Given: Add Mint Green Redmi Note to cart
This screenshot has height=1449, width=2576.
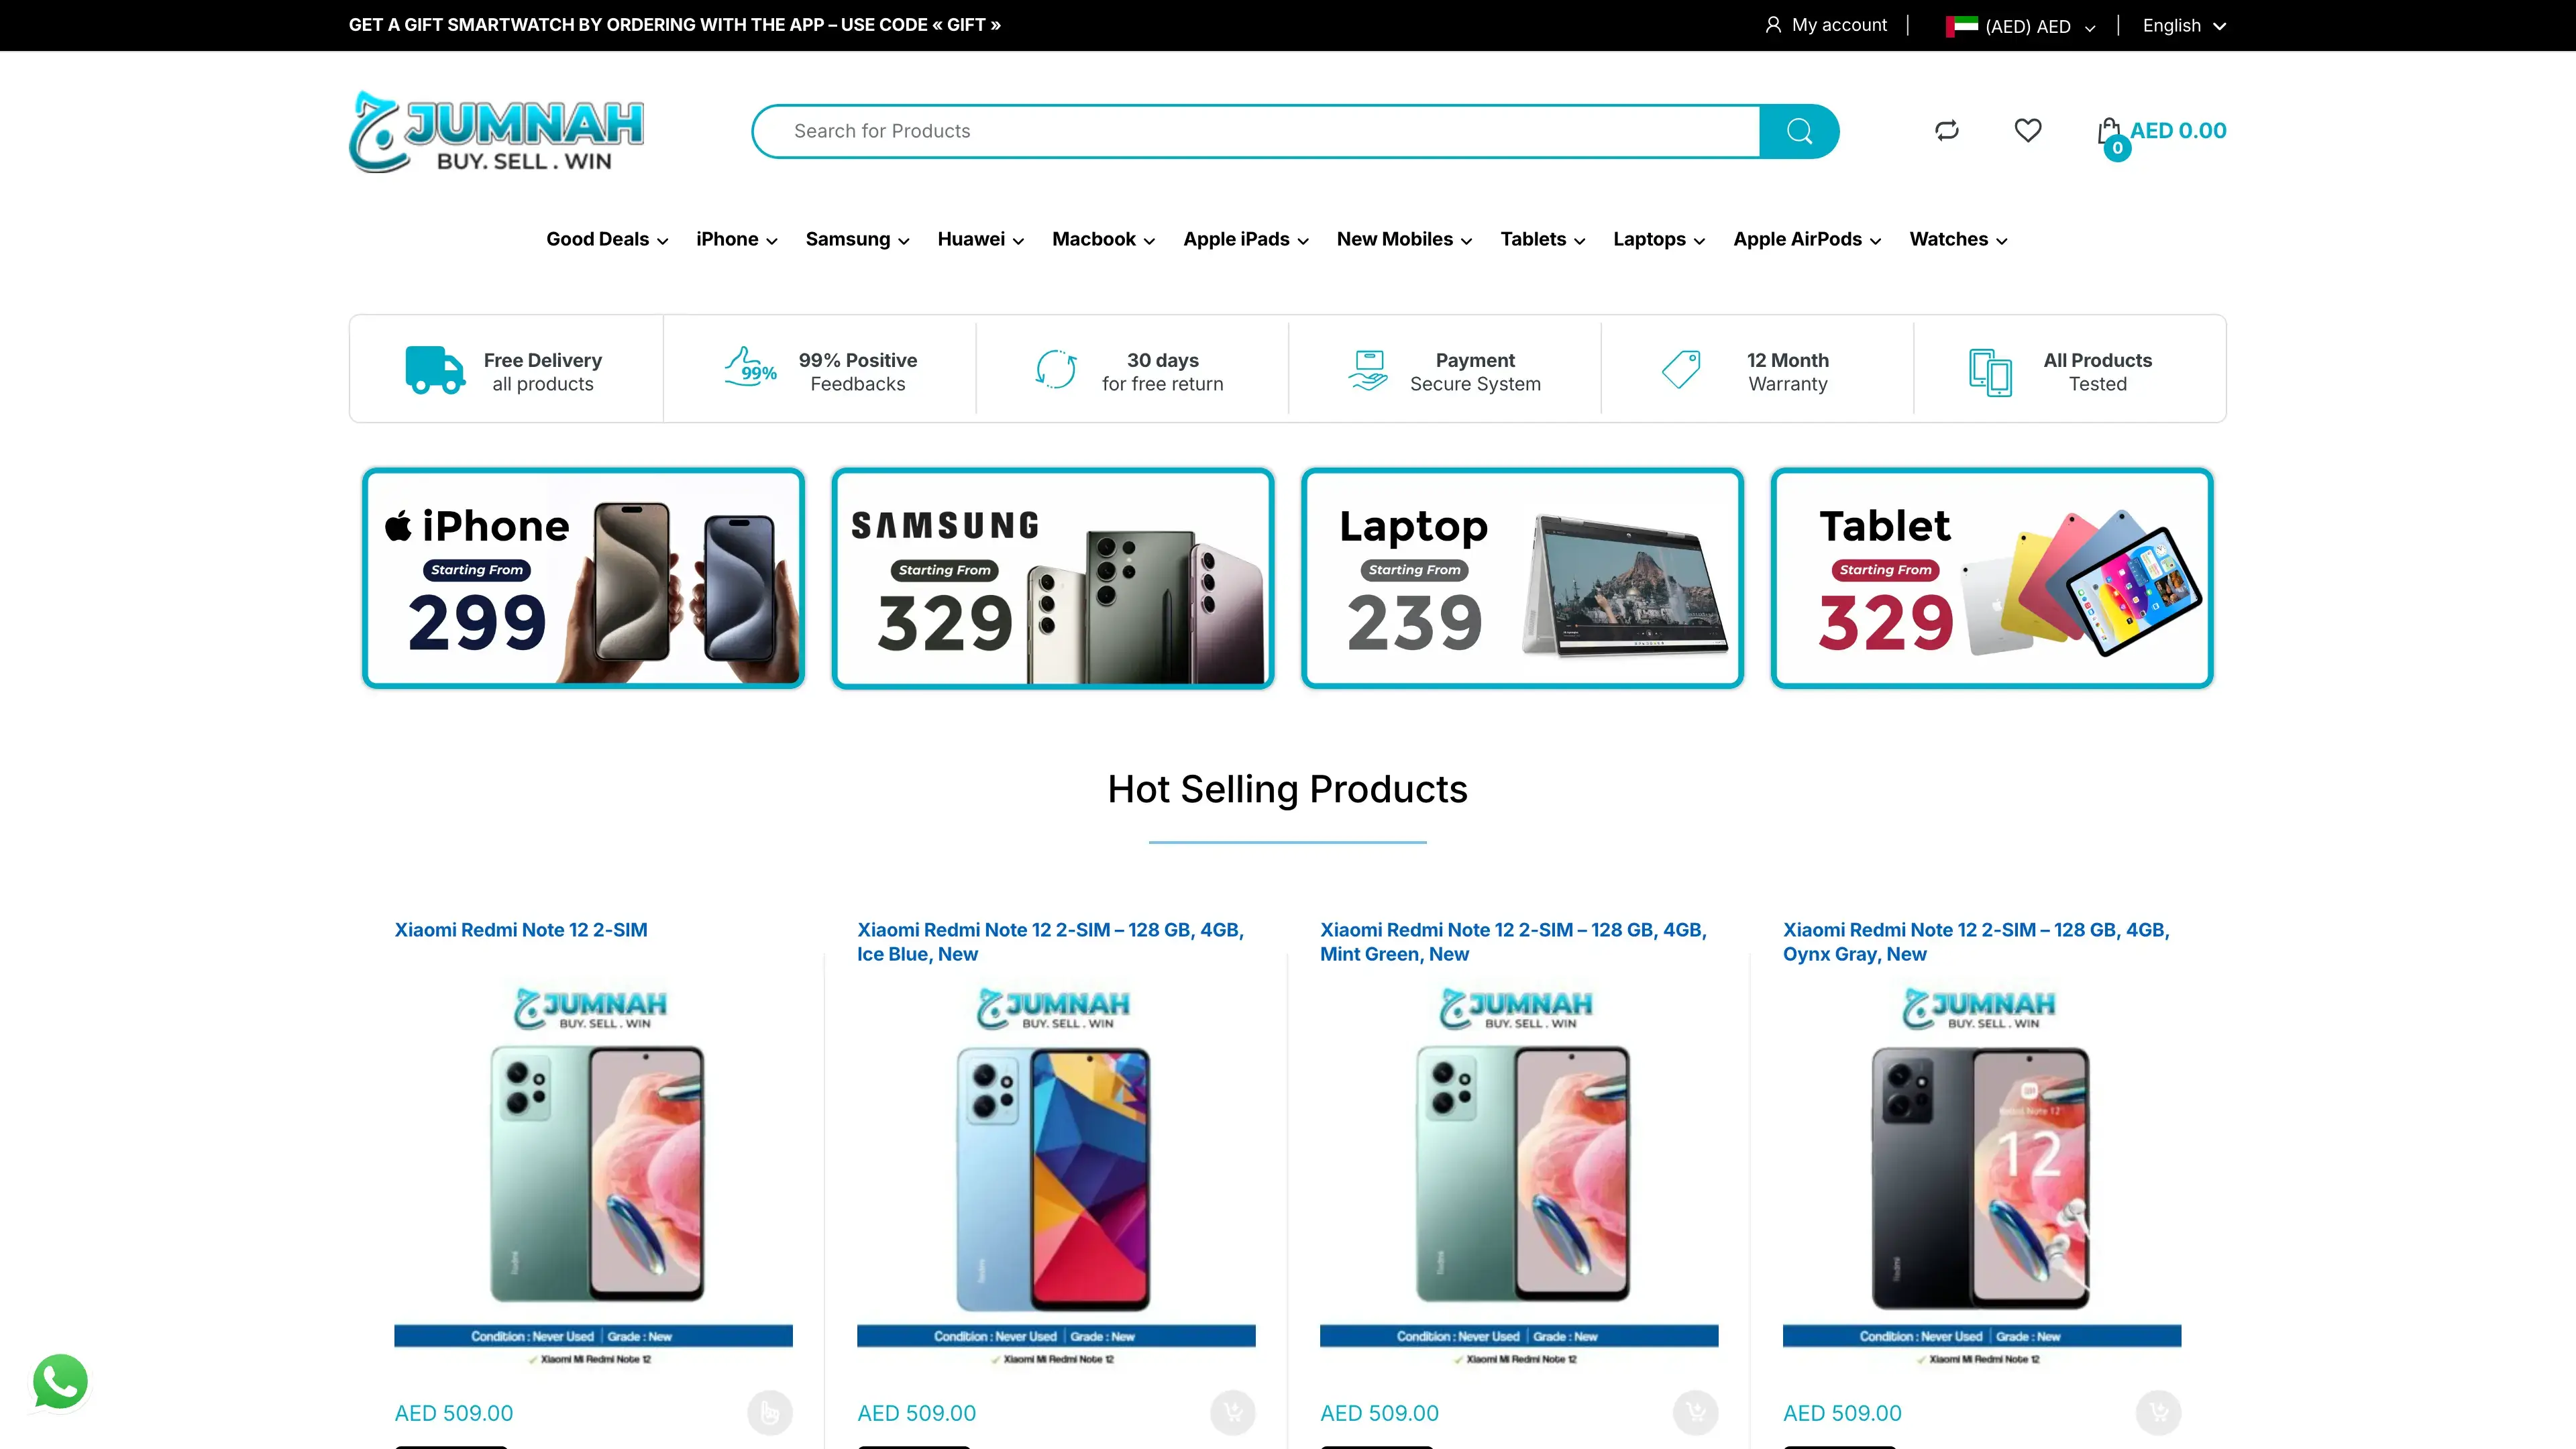Looking at the screenshot, I should point(1695,1412).
